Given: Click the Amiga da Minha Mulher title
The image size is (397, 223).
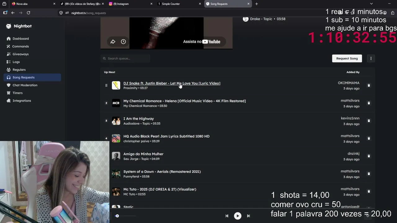Looking at the screenshot, I should coord(143,154).
